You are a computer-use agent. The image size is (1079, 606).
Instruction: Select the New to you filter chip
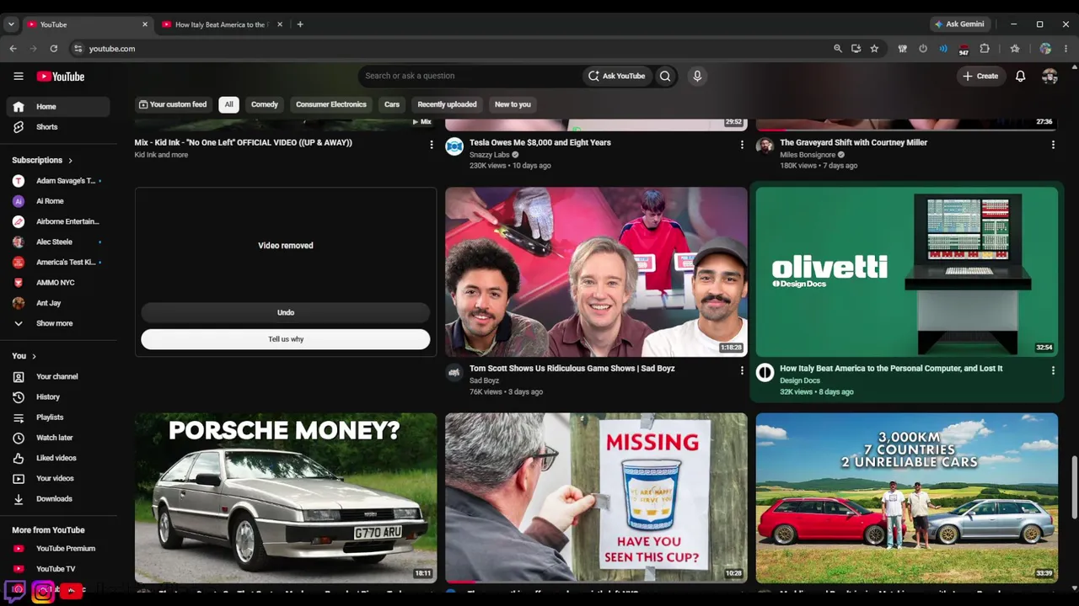coord(513,104)
